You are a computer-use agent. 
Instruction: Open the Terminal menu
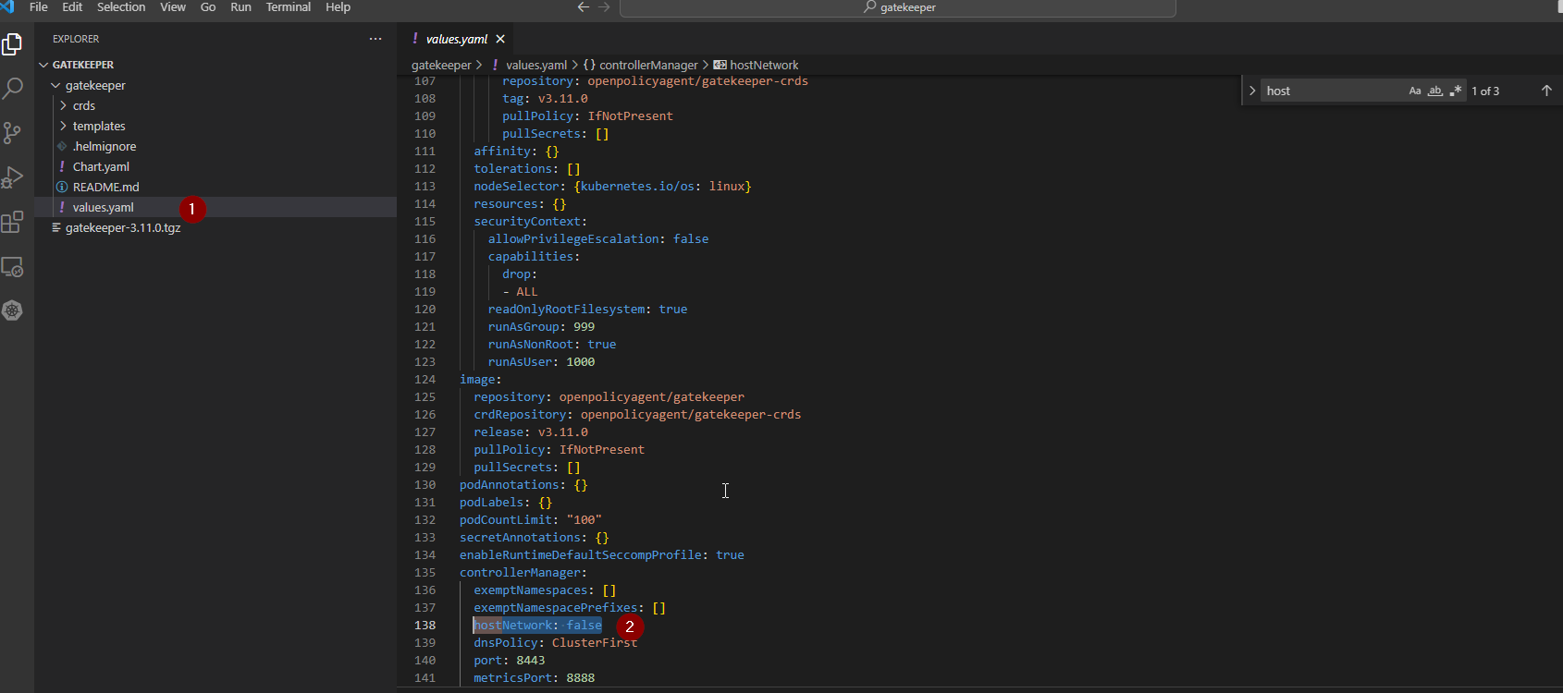(x=289, y=7)
